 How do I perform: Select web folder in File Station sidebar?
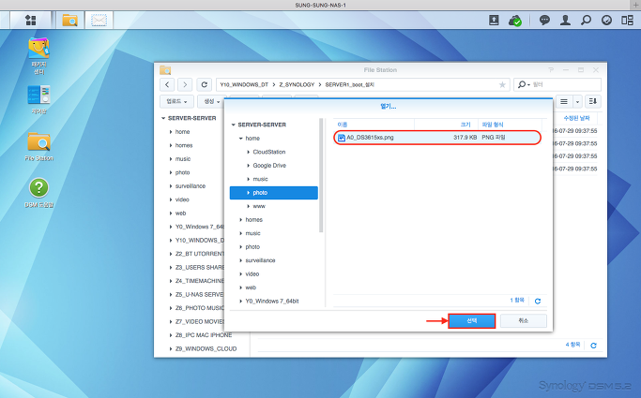181,214
